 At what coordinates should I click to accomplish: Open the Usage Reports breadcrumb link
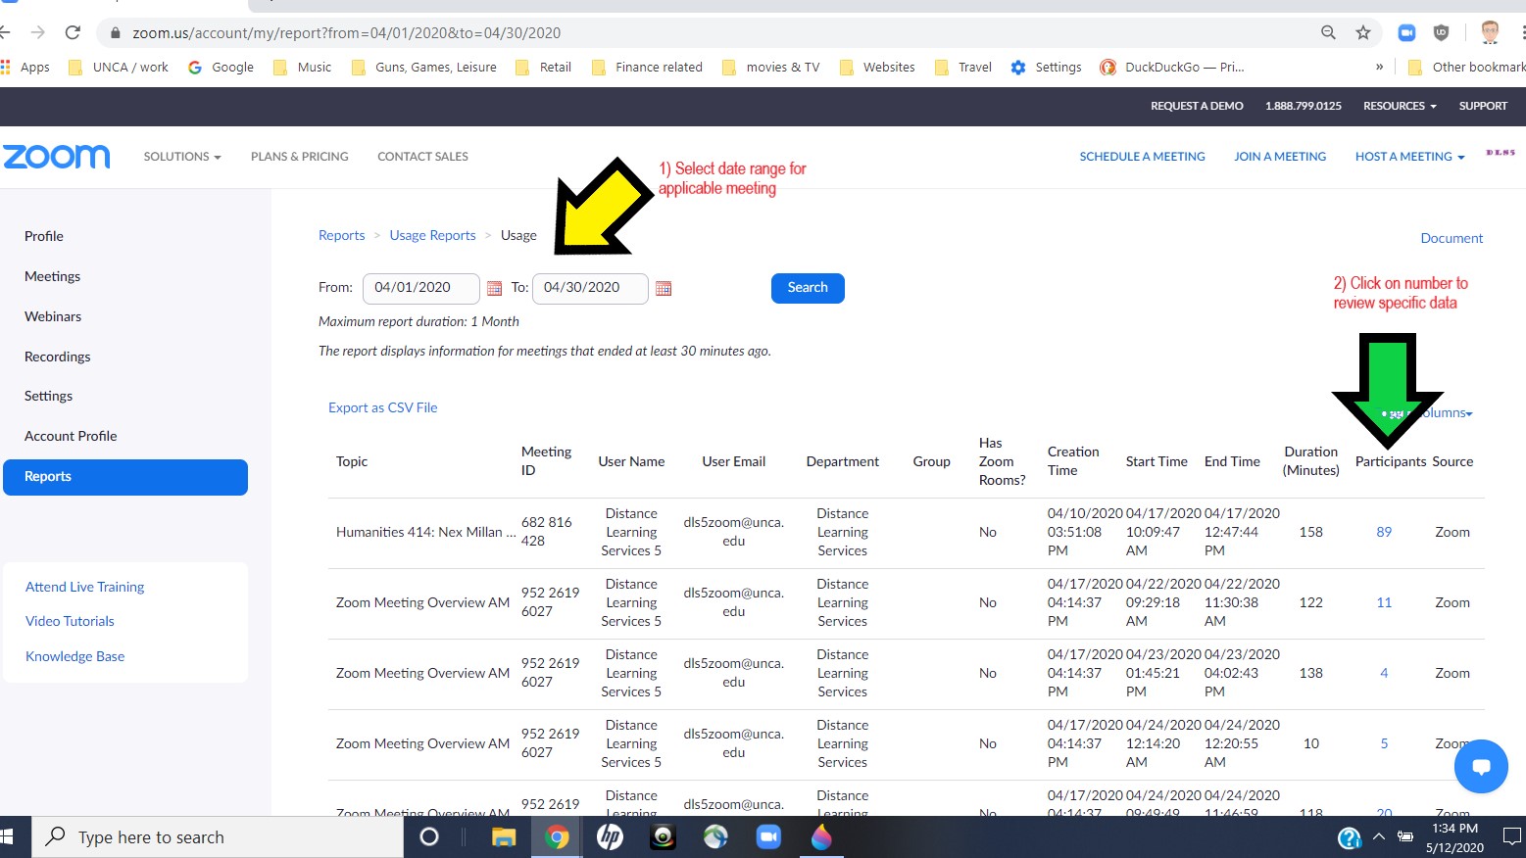click(x=432, y=235)
